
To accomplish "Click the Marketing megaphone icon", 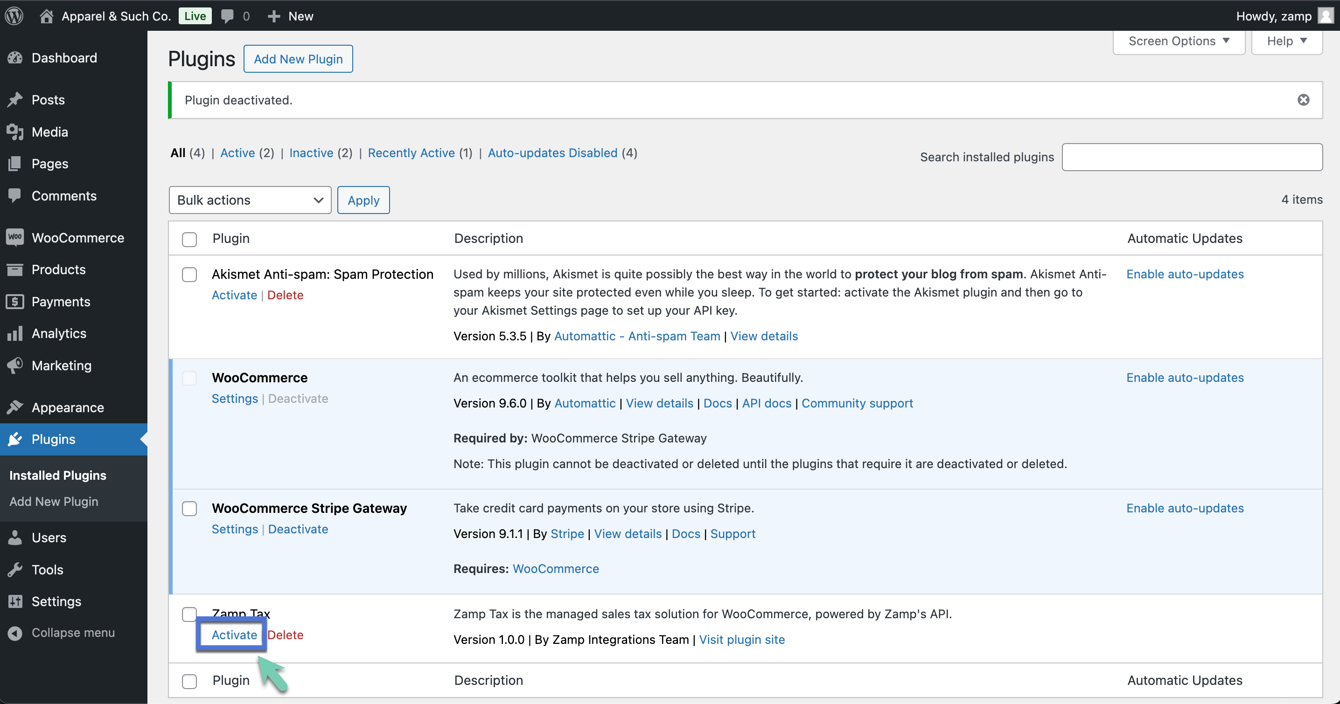I will pos(14,365).
